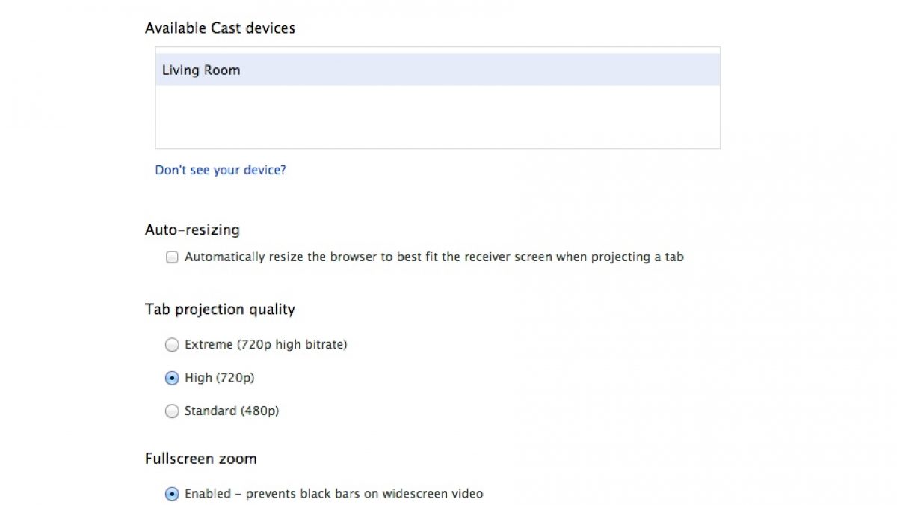Open the "Don't see your device?" link
Viewport: 897px width, 505px height.
[x=221, y=171]
